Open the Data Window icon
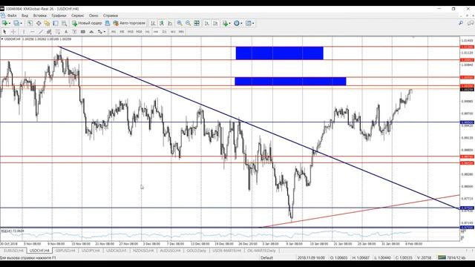 (39, 23)
